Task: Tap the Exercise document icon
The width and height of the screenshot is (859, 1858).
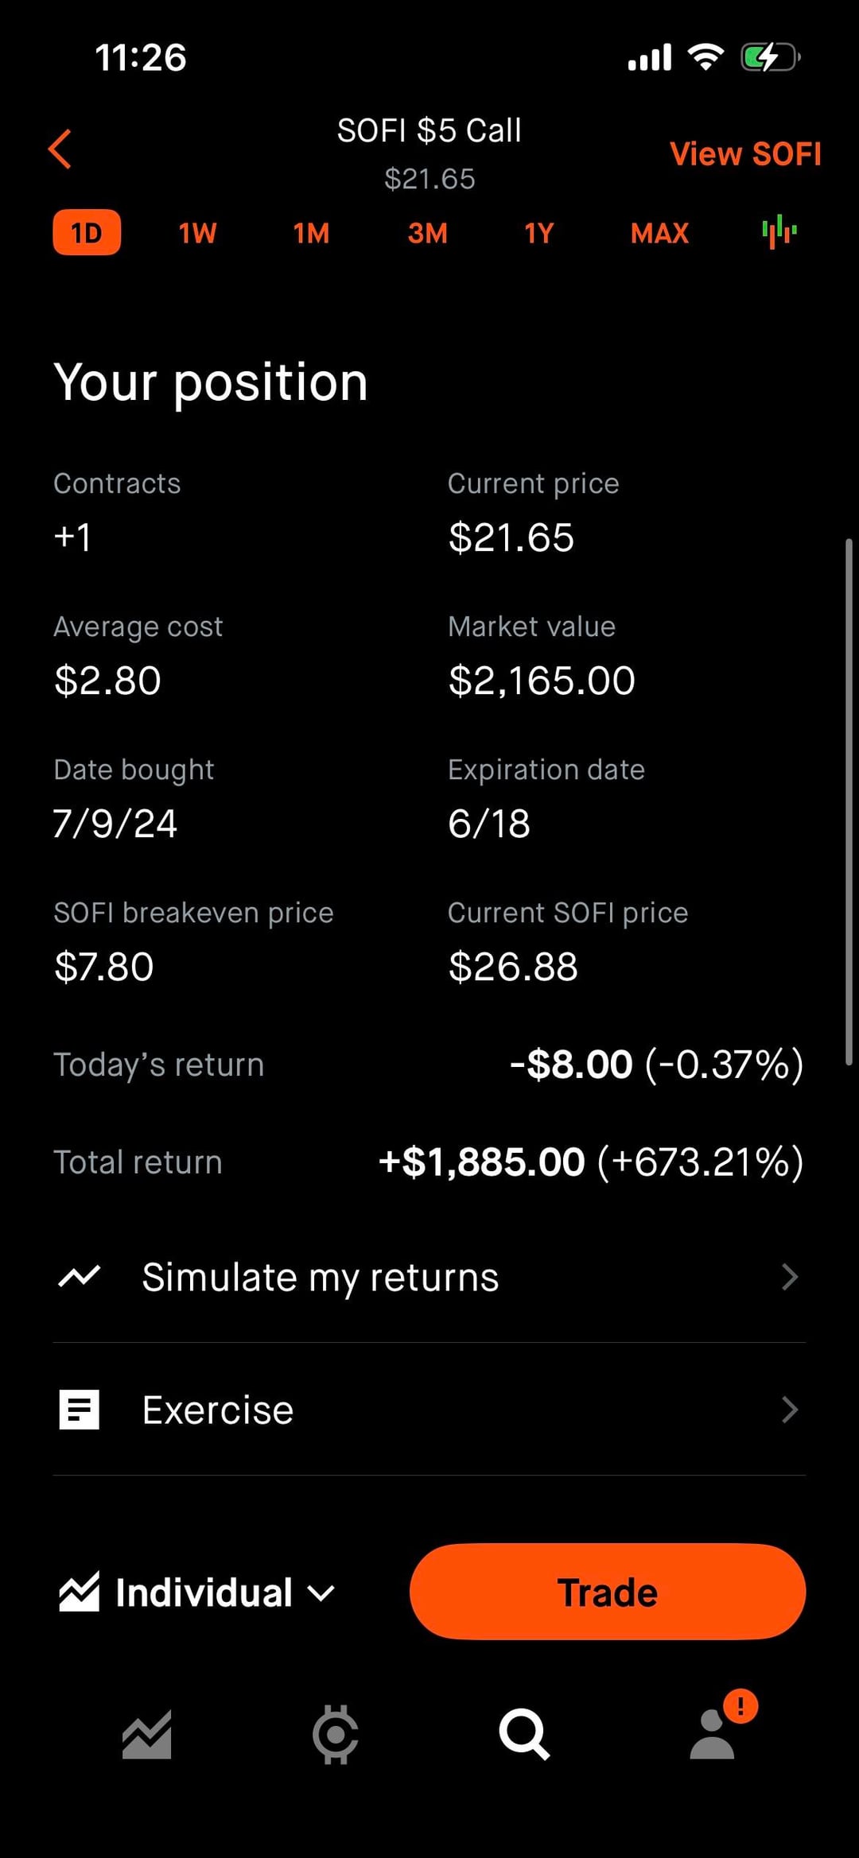Action: 80,1410
